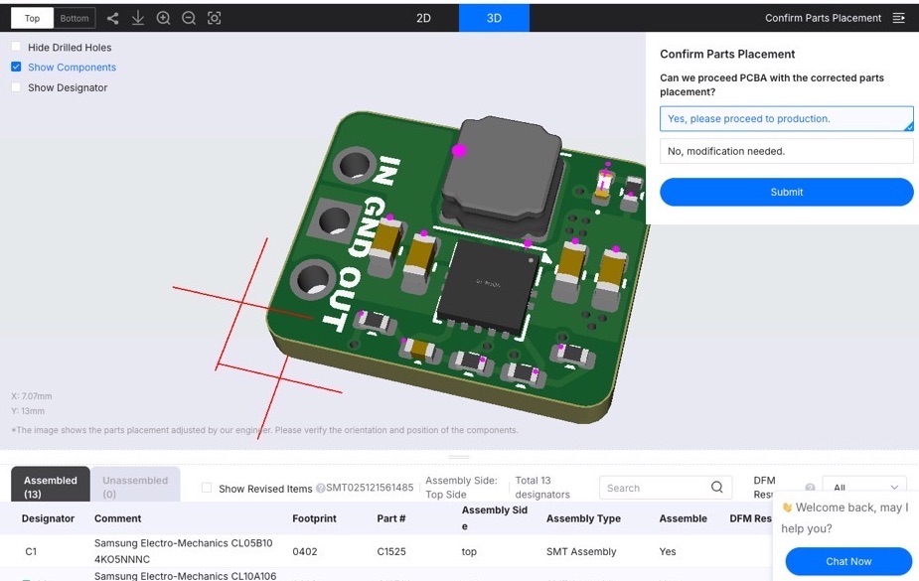The height and width of the screenshot is (581, 919).
Task: Select 'No, modification needed.' option
Action: point(786,151)
